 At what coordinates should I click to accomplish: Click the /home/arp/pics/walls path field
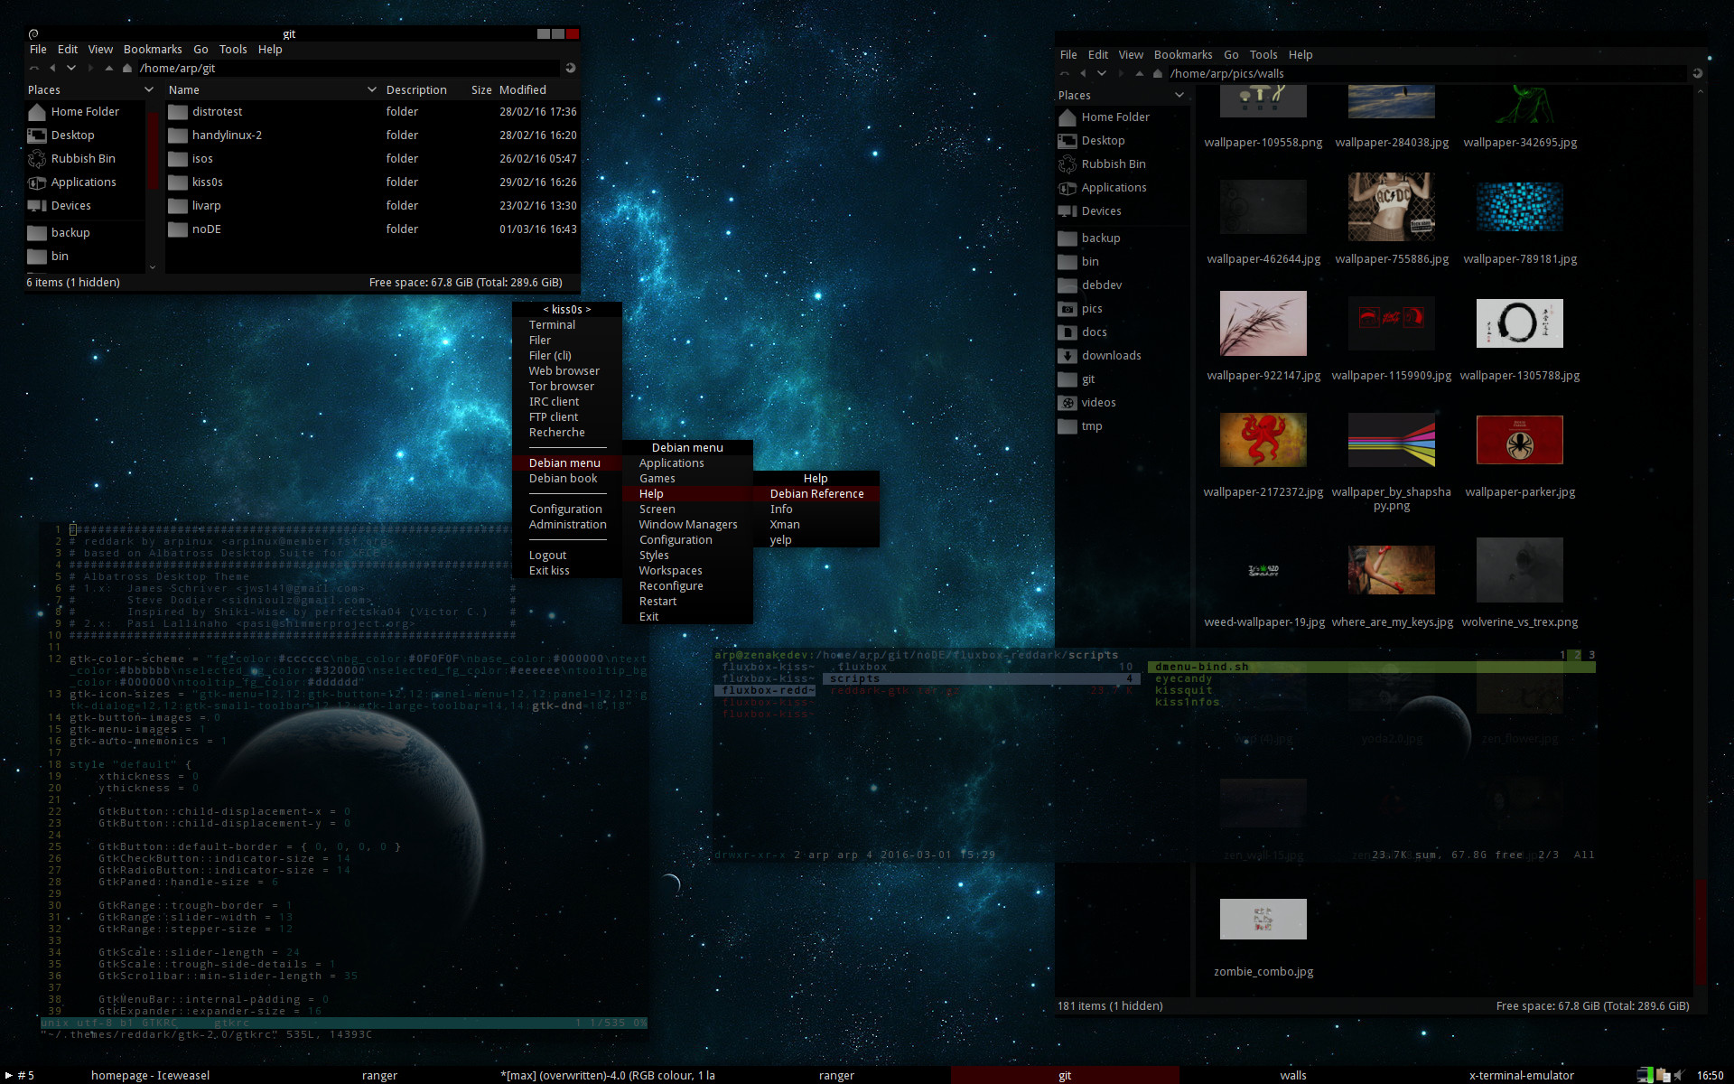[1426, 73]
